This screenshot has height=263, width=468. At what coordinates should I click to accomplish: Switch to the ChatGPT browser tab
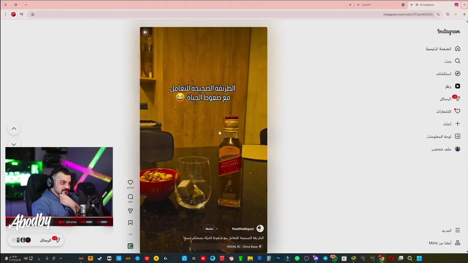(x=380, y=5)
